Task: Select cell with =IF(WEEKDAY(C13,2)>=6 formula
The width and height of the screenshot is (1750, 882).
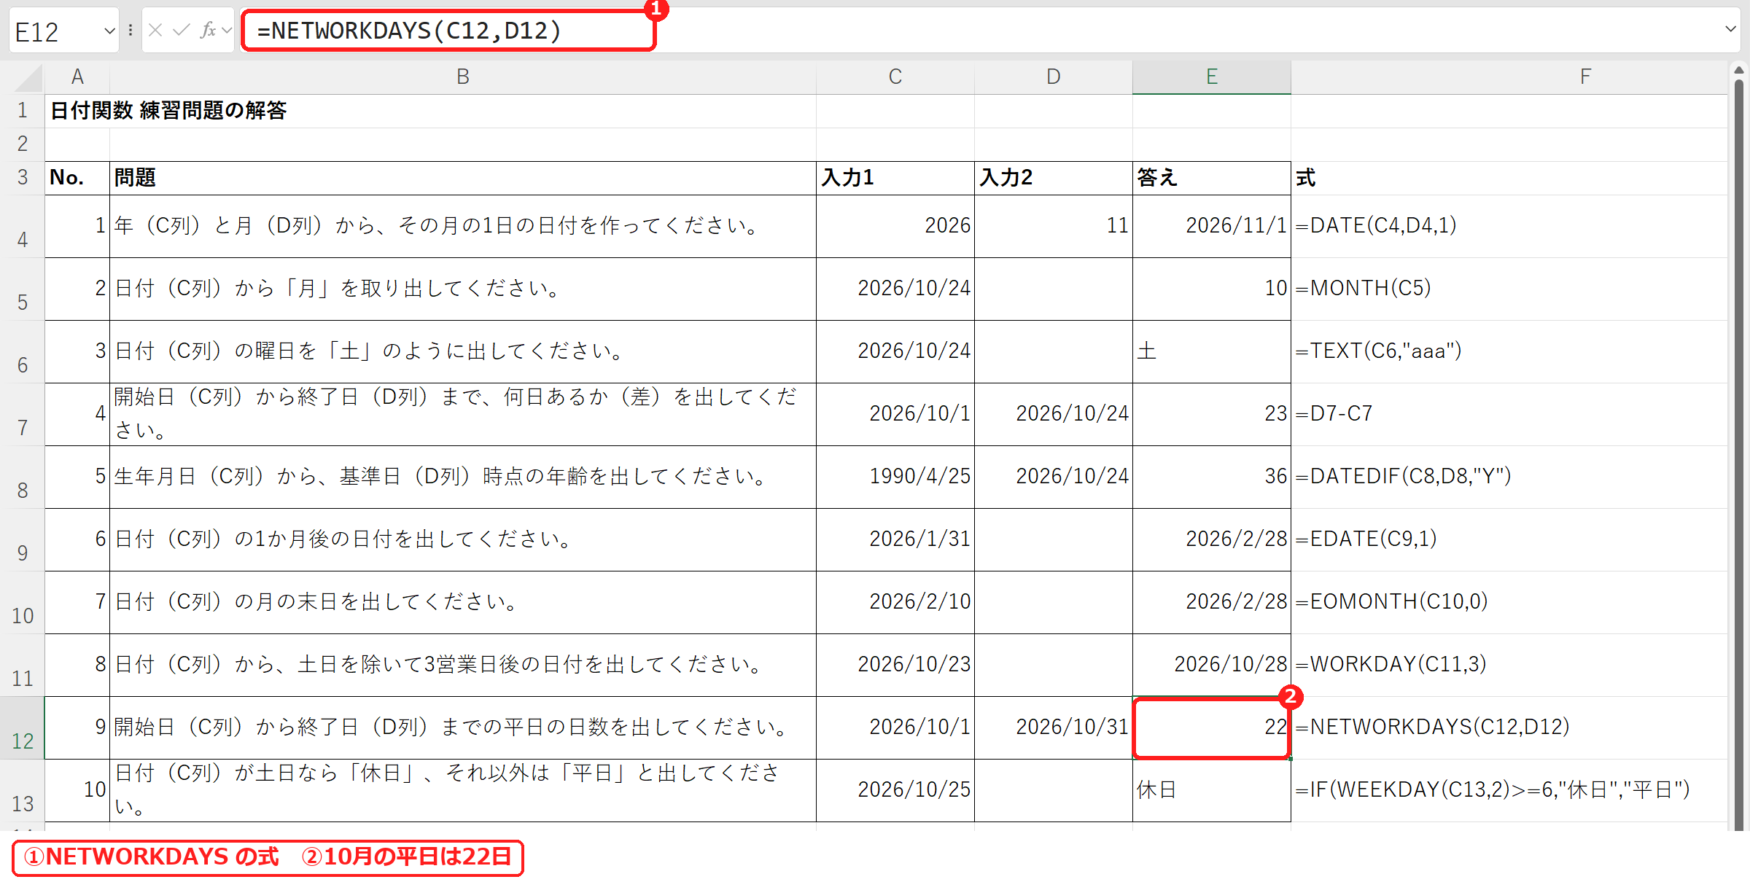Action: [x=1509, y=790]
